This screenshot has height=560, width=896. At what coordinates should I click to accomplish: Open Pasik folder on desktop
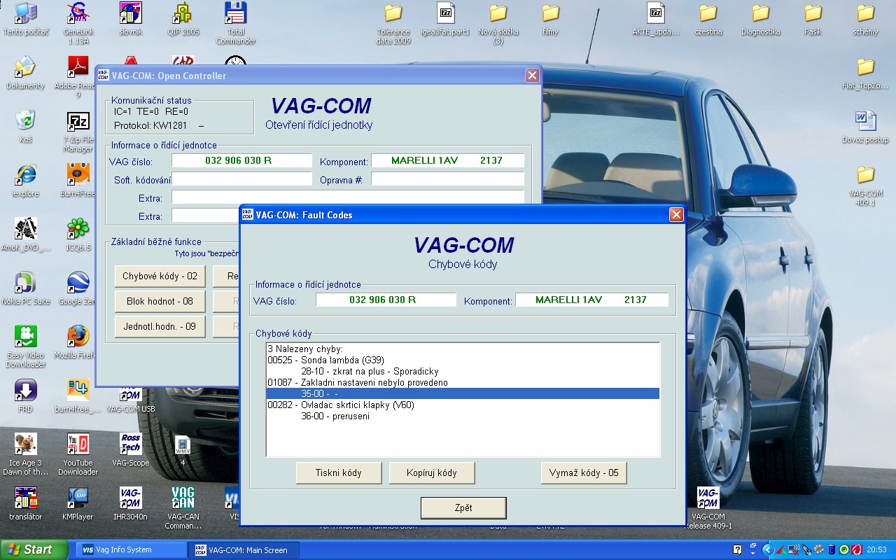(x=813, y=18)
